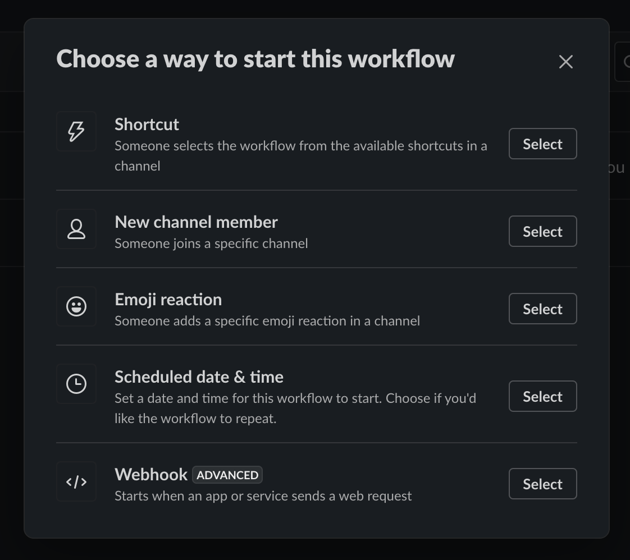Click the Webhook description about web requests
Viewport: 630px width, 560px height.
tap(263, 496)
